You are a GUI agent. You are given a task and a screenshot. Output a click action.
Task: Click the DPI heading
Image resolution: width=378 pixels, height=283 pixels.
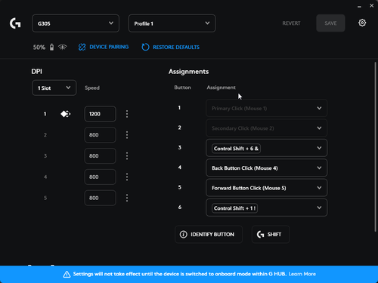(37, 72)
